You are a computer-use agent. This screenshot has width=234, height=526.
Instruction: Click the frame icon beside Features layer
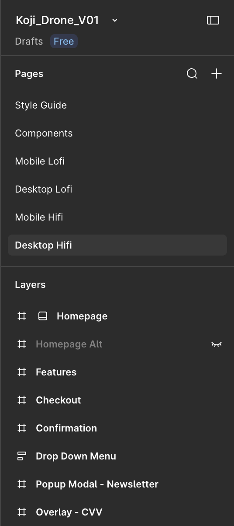pyautogui.click(x=21, y=372)
